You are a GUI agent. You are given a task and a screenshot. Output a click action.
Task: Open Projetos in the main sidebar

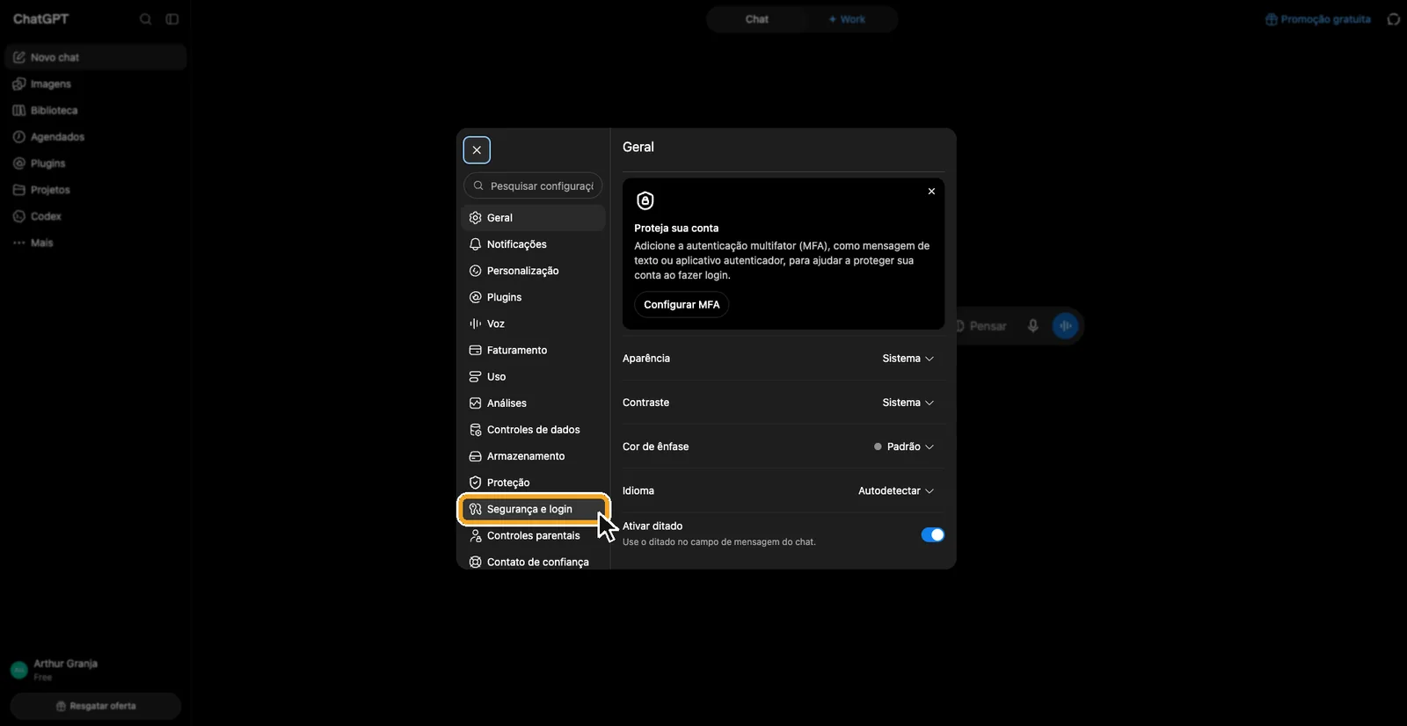[x=96, y=189]
